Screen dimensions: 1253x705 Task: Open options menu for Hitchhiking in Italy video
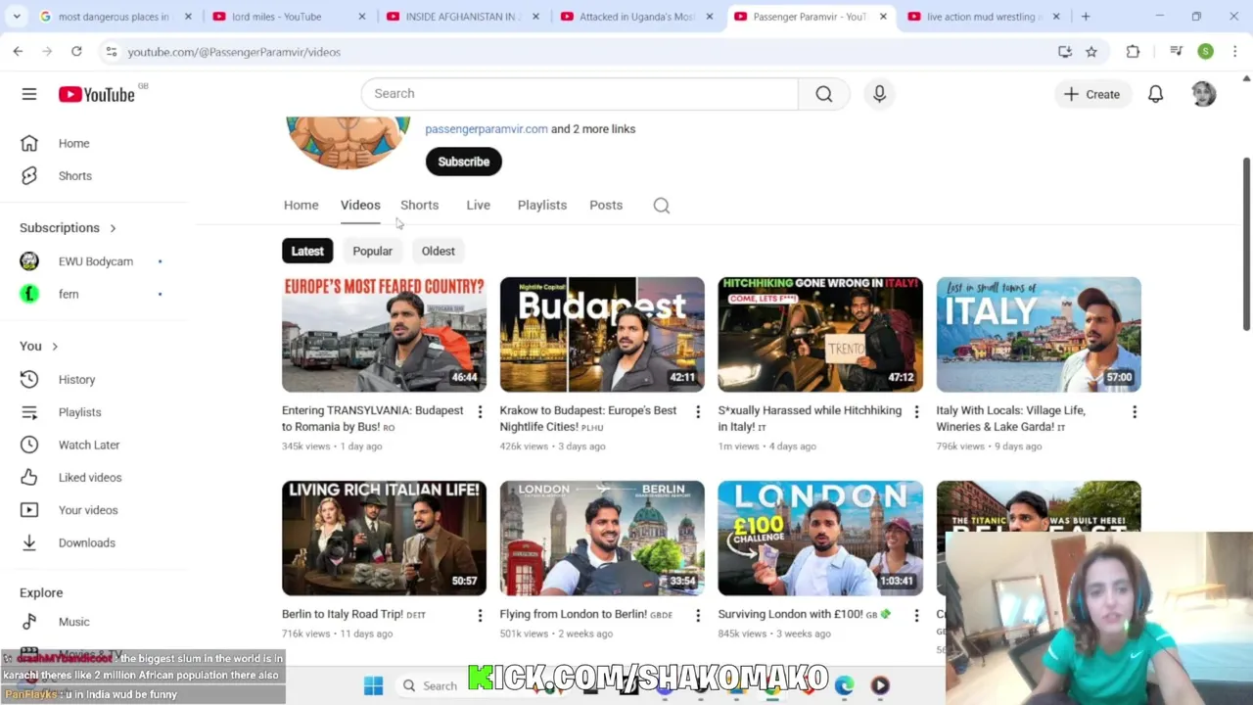coord(916,412)
